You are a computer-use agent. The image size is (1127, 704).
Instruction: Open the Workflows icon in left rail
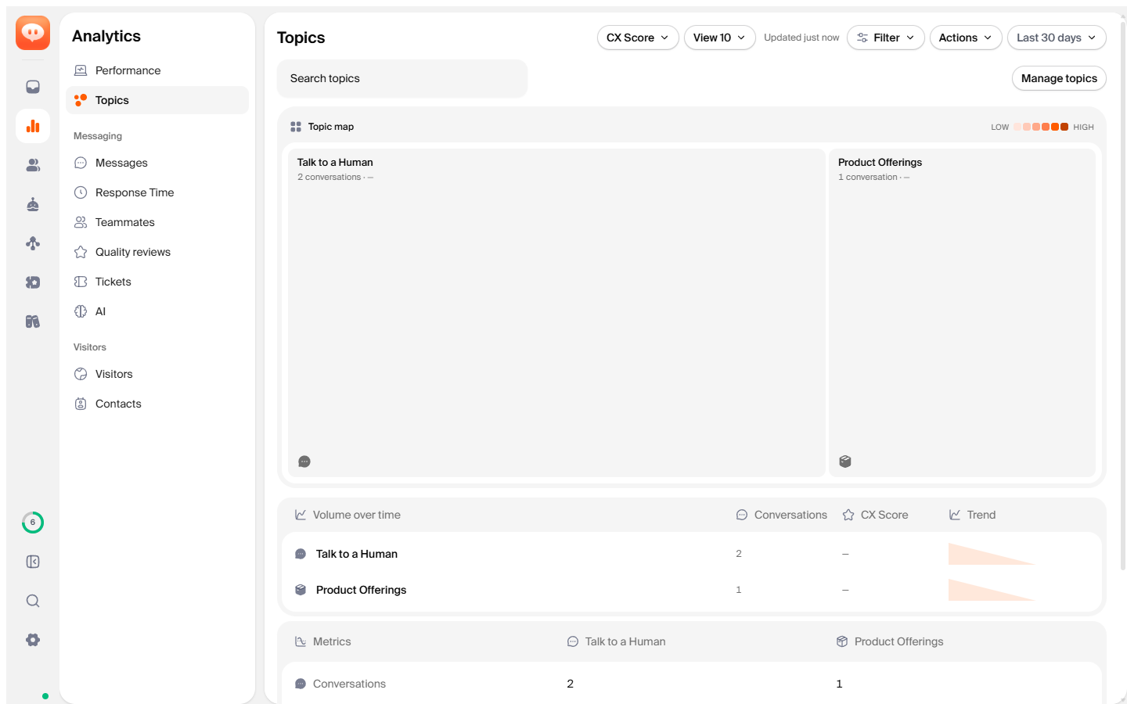33,243
